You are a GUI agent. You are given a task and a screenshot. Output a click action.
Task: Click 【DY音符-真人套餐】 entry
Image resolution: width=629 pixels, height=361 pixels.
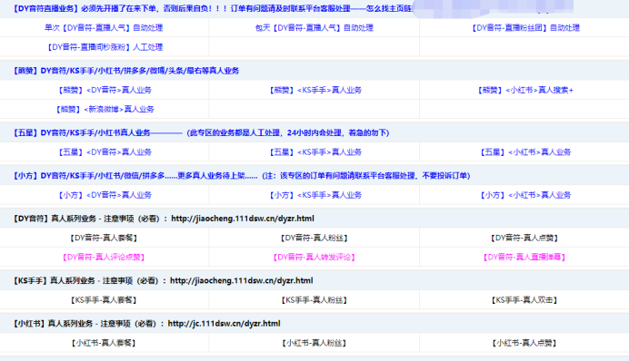104,238
